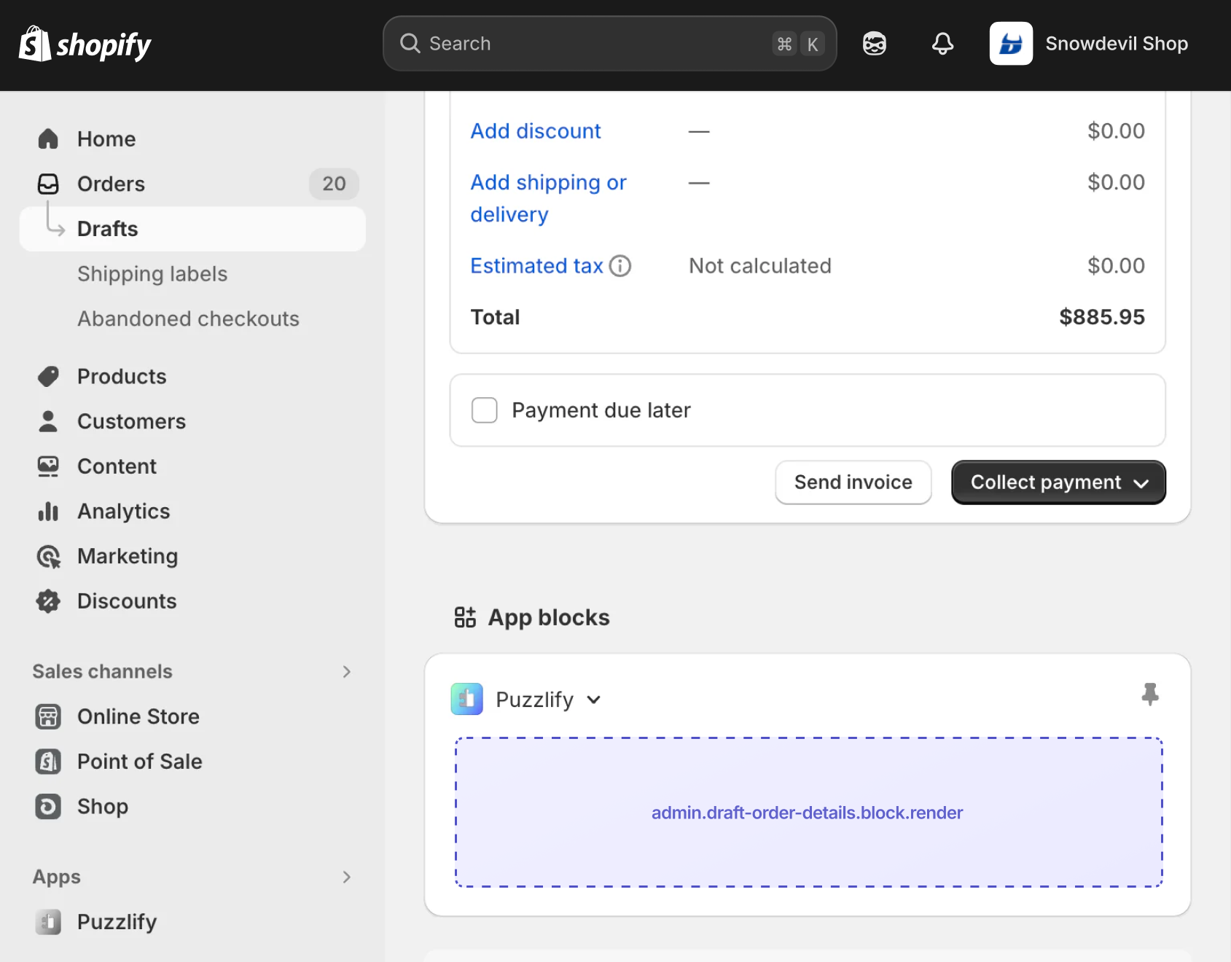This screenshot has width=1231, height=962.
Task: Click the App blocks grid icon
Action: (465, 617)
